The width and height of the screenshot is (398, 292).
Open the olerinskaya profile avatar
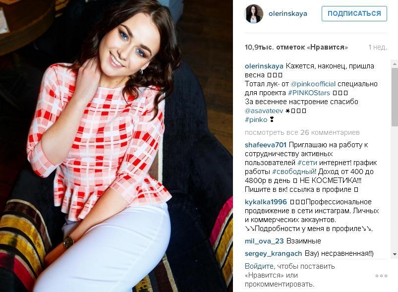tap(254, 14)
